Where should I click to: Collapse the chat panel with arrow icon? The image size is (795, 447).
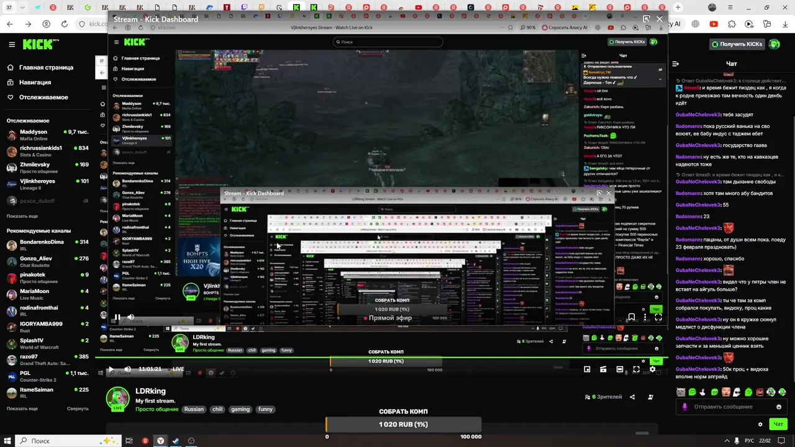click(x=676, y=63)
